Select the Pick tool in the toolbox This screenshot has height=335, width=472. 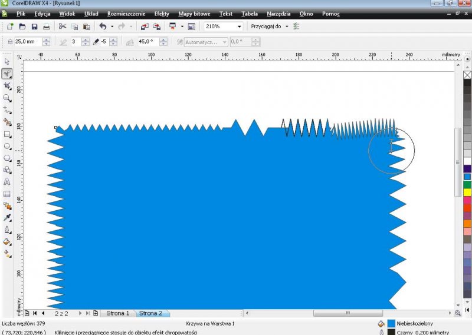7,61
